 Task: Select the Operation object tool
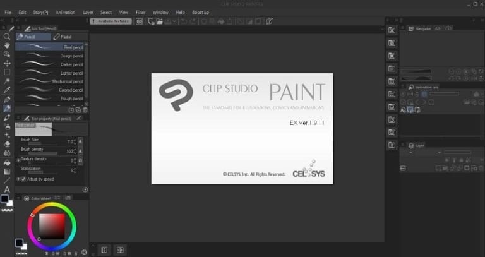tap(7, 54)
